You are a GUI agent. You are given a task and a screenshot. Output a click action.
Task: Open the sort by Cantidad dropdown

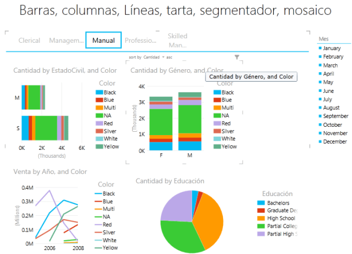tap(151, 57)
